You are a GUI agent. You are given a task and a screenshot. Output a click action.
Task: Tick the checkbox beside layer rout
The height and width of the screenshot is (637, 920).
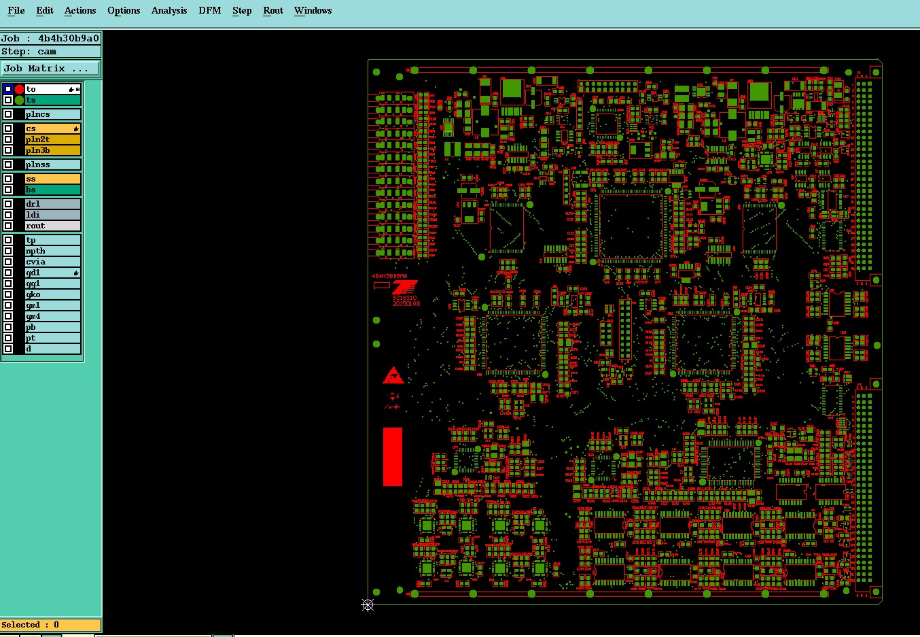(8, 226)
